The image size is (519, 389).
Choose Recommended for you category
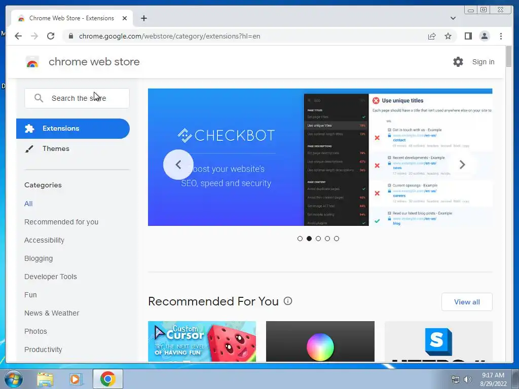tap(61, 222)
